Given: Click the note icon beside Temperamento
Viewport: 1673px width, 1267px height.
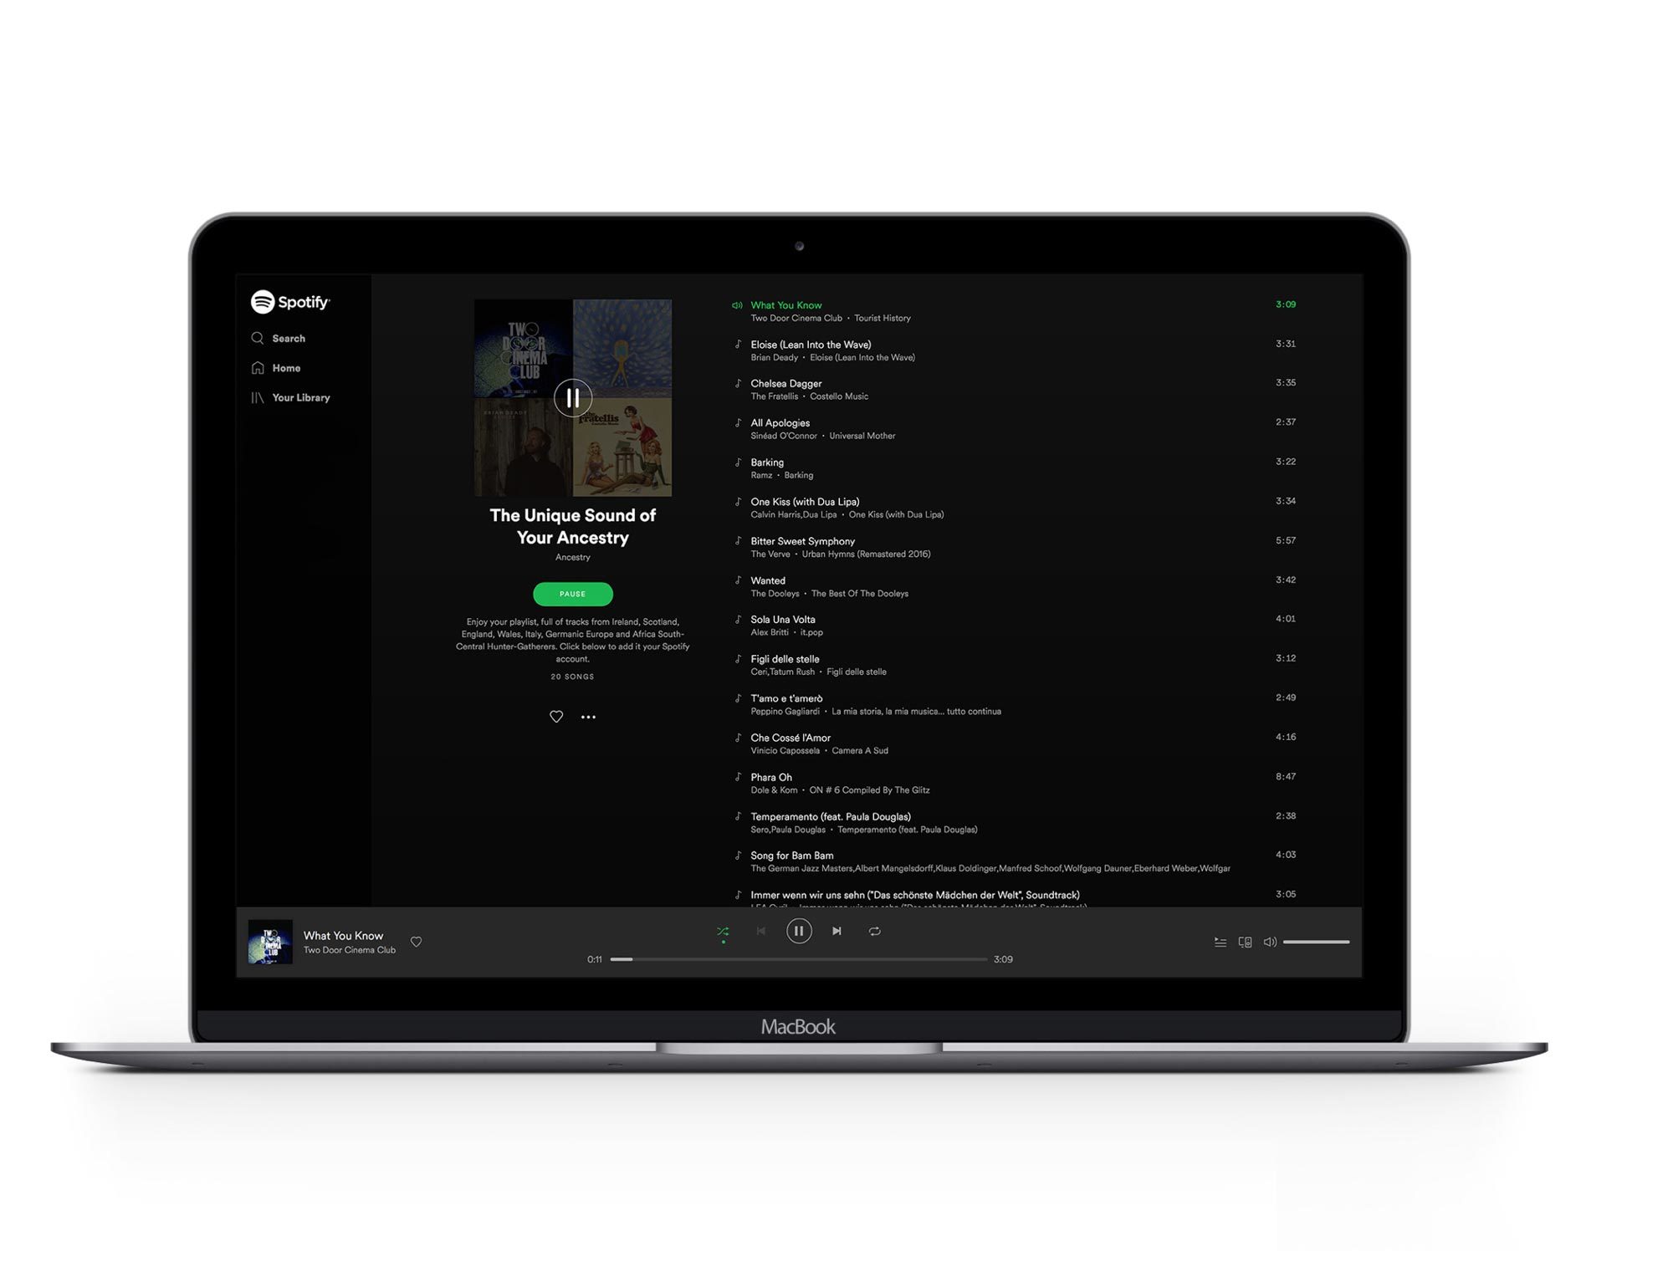Looking at the screenshot, I should pos(738,815).
